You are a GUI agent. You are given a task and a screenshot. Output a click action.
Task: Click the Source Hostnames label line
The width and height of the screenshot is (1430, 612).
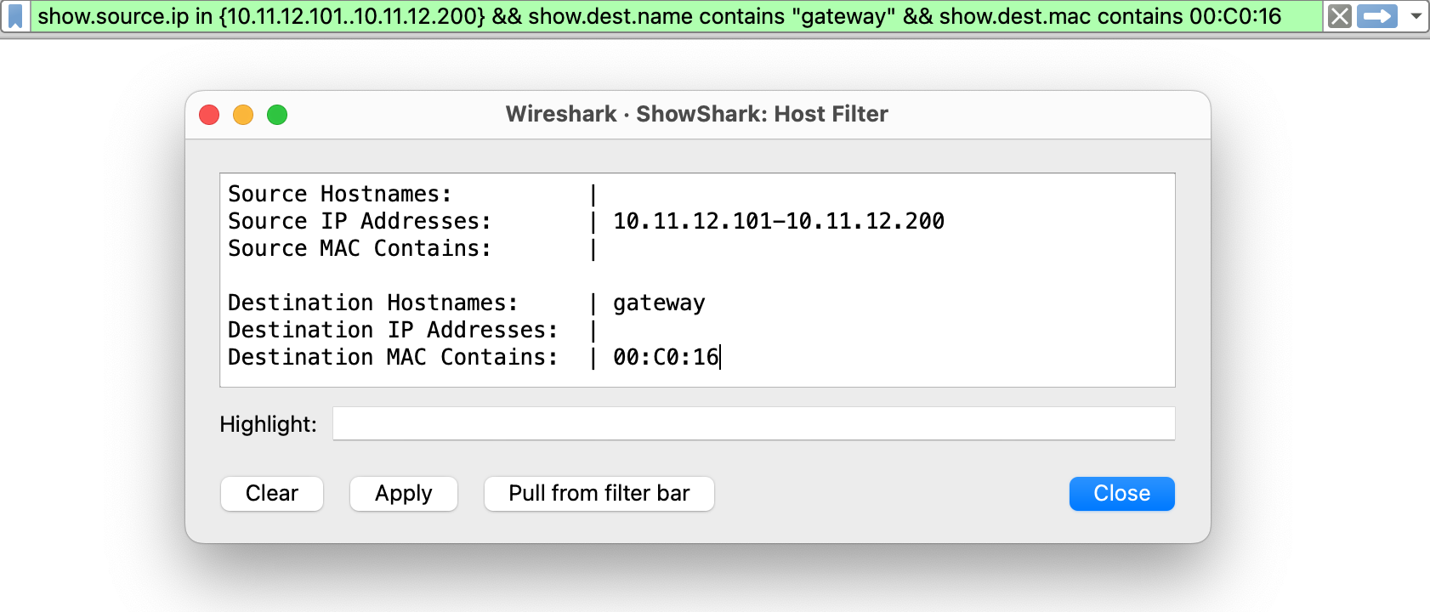click(340, 194)
